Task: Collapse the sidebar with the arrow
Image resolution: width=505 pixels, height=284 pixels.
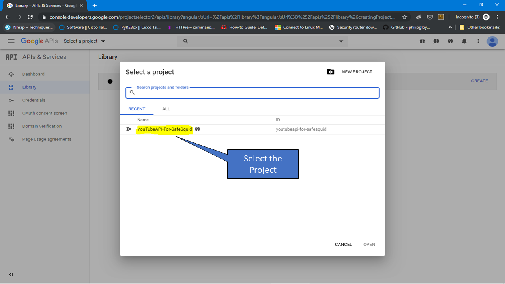Action: pos(11,275)
